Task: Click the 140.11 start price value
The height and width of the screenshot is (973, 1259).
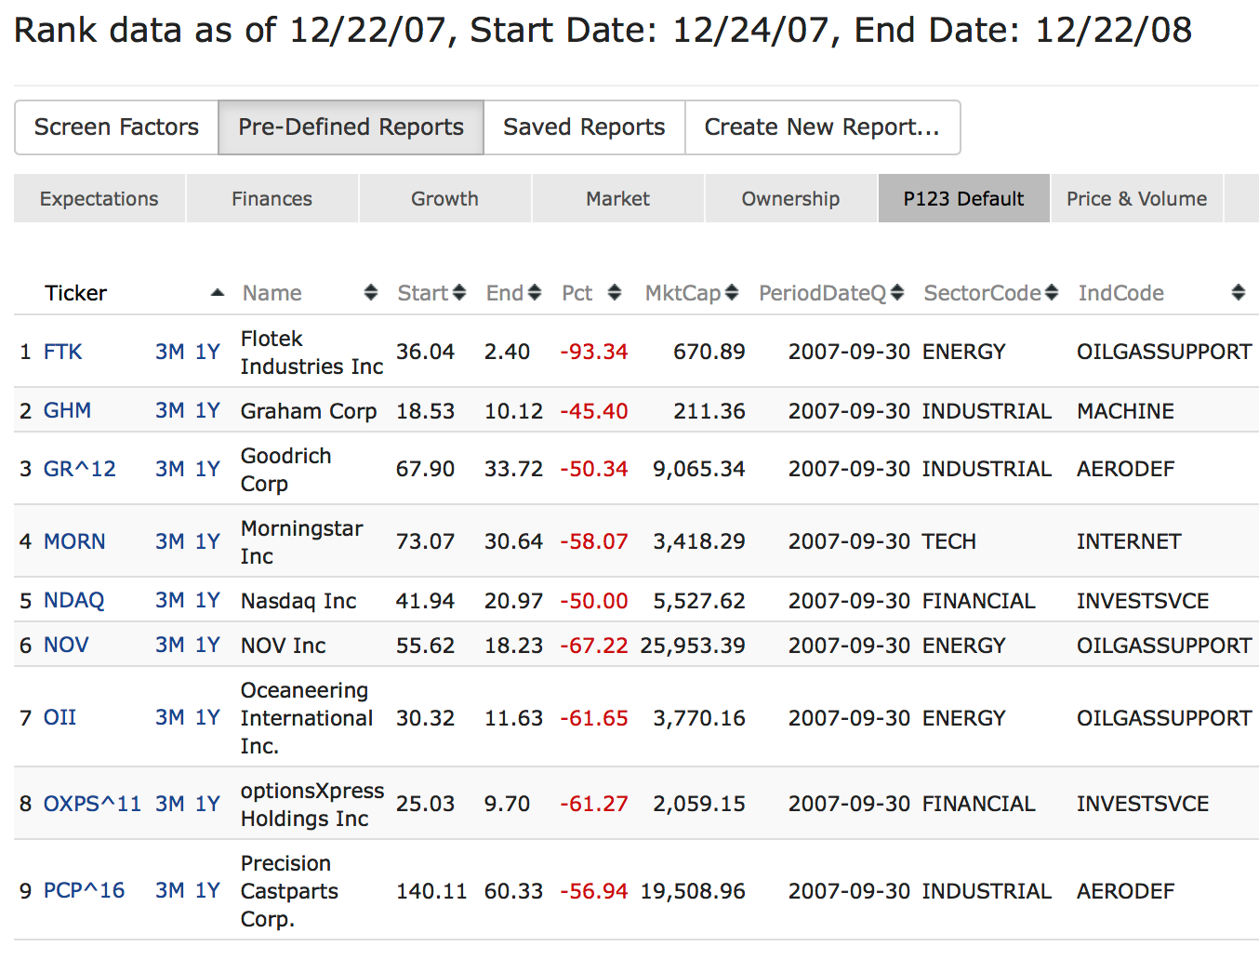Action: pos(431,890)
